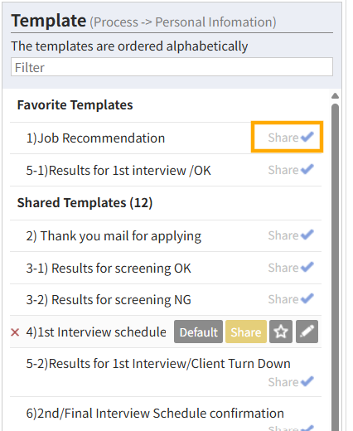Click the Share checkmark for 2) Thank you mail for applying
Viewport: 353px width, 431px height.
[x=291, y=235]
